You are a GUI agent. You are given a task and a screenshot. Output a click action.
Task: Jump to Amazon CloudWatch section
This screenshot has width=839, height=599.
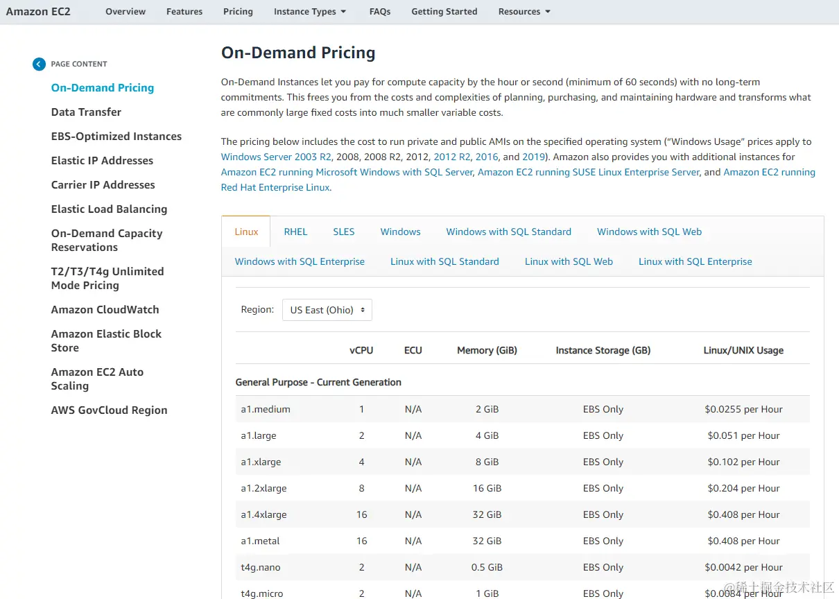pos(105,310)
